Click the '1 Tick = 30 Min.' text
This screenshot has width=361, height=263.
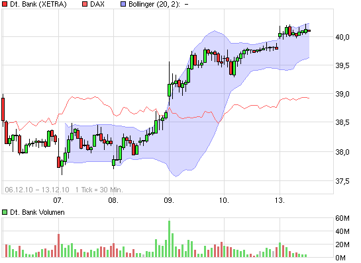(99, 190)
